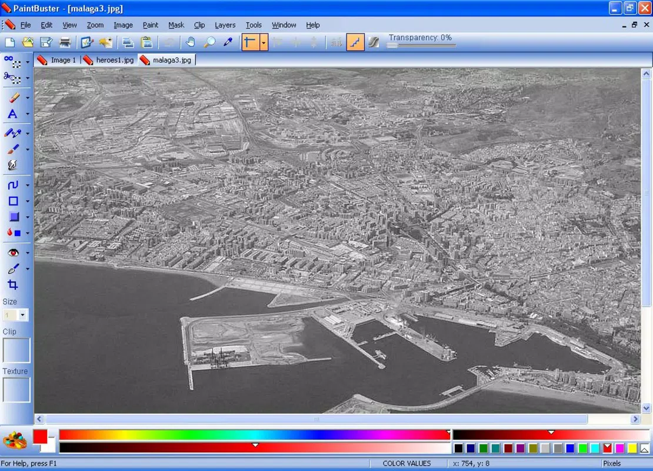Click the eagle head icon in the toolbar
Viewport: 653px width, 471px height.
pos(105,42)
